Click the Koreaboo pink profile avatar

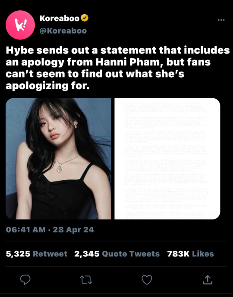tap(20, 25)
